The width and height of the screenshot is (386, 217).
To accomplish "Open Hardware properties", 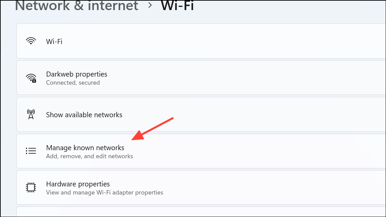I will pyautogui.click(x=201, y=187).
